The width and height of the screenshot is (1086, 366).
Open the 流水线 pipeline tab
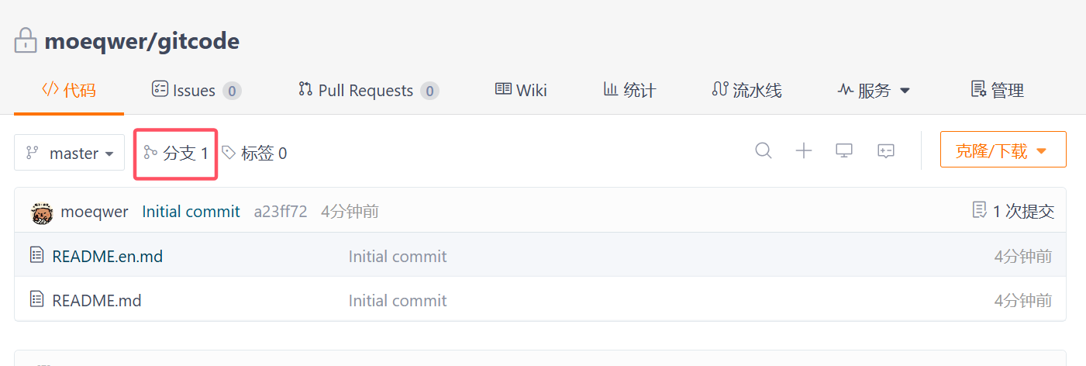click(746, 90)
